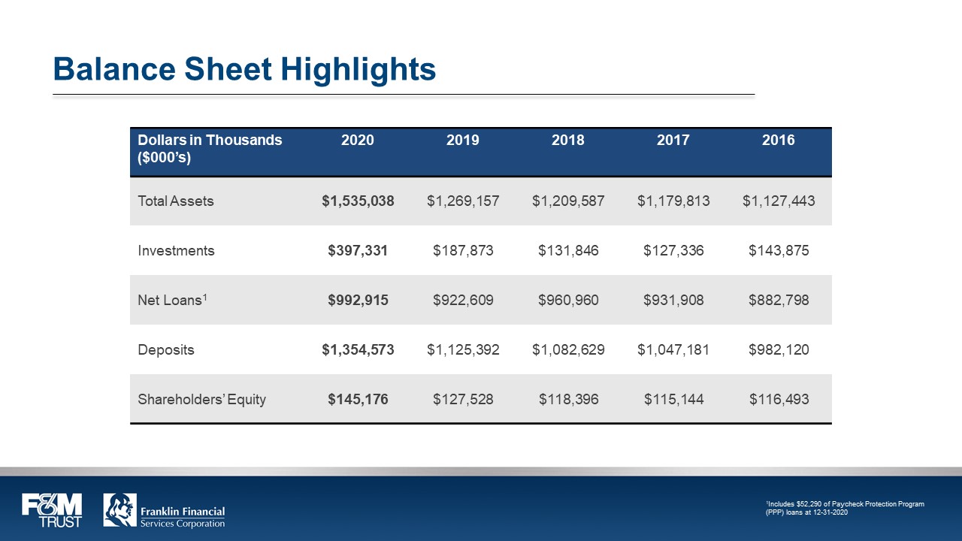Click the Shareholders' Equity row label

point(202,400)
